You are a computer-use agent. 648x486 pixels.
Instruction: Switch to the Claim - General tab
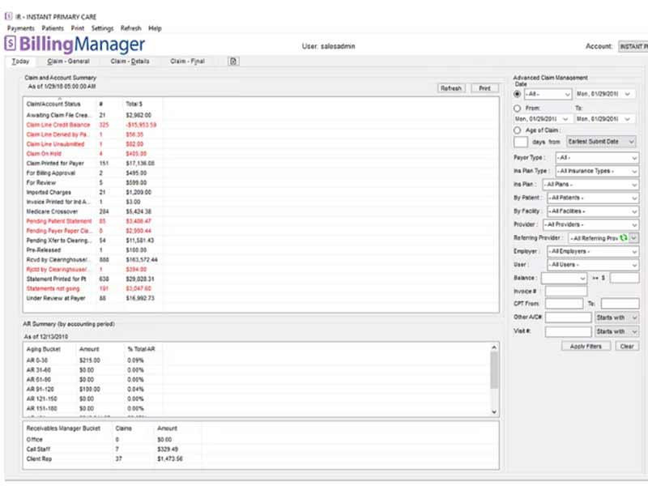pos(68,62)
